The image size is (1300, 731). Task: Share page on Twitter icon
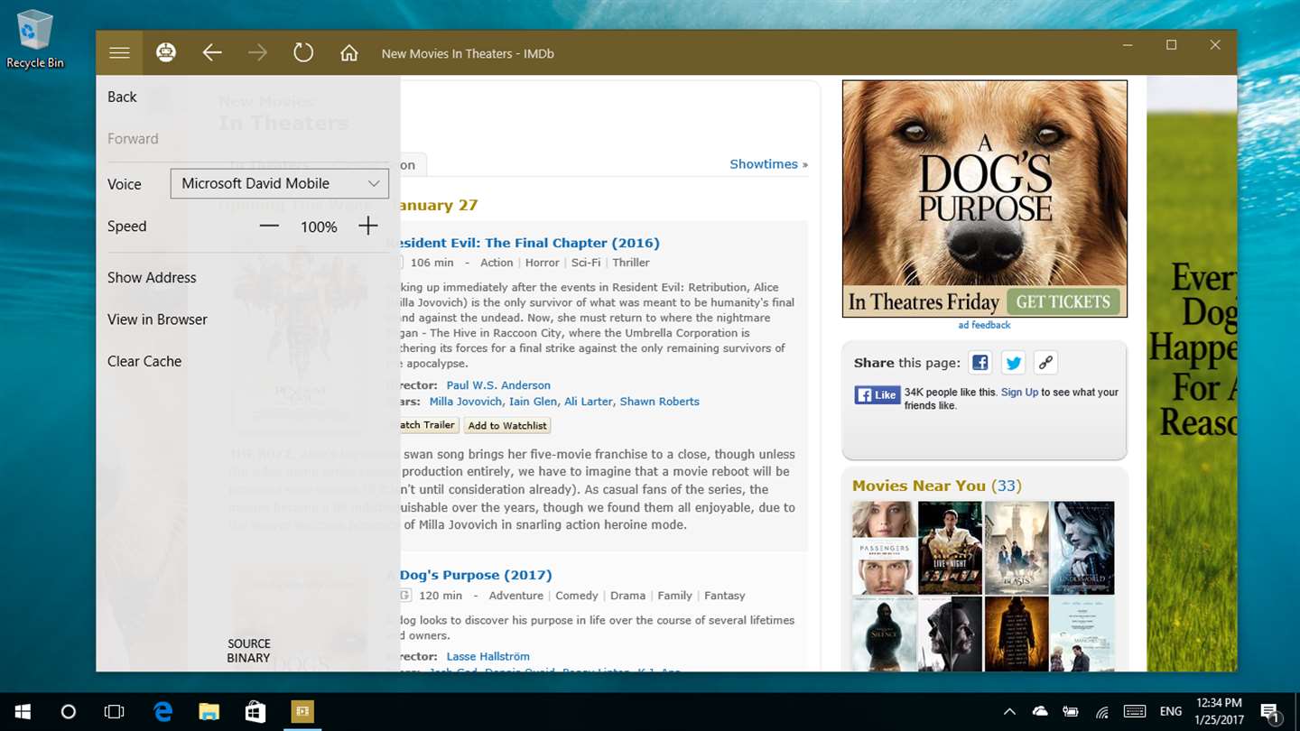click(x=1013, y=363)
